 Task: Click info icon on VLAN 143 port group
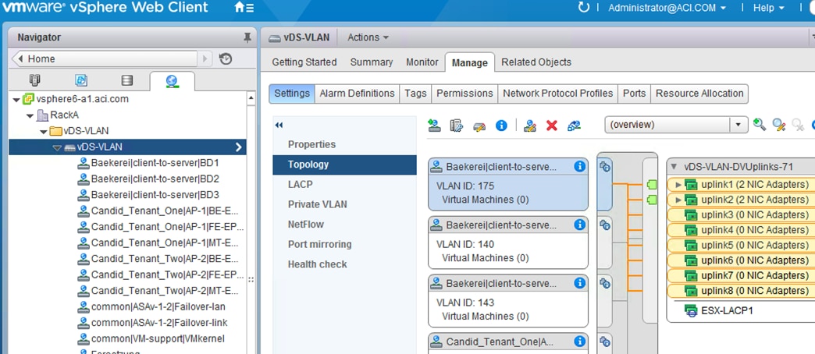pyautogui.click(x=579, y=283)
